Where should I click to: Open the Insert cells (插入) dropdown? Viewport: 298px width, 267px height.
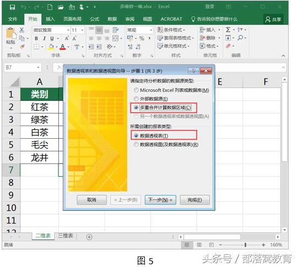[210, 30]
